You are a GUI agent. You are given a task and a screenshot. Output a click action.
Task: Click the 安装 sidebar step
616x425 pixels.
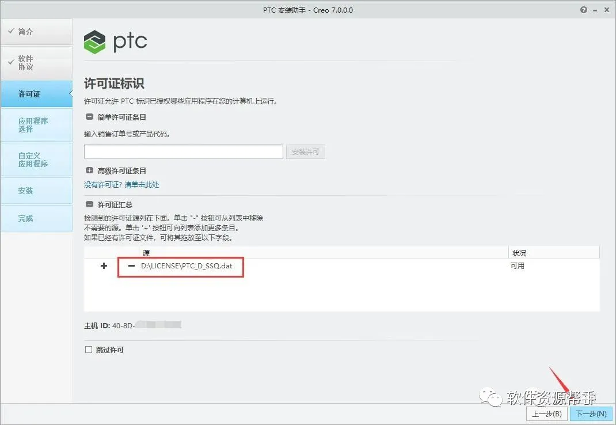pyautogui.click(x=36, y=191)
